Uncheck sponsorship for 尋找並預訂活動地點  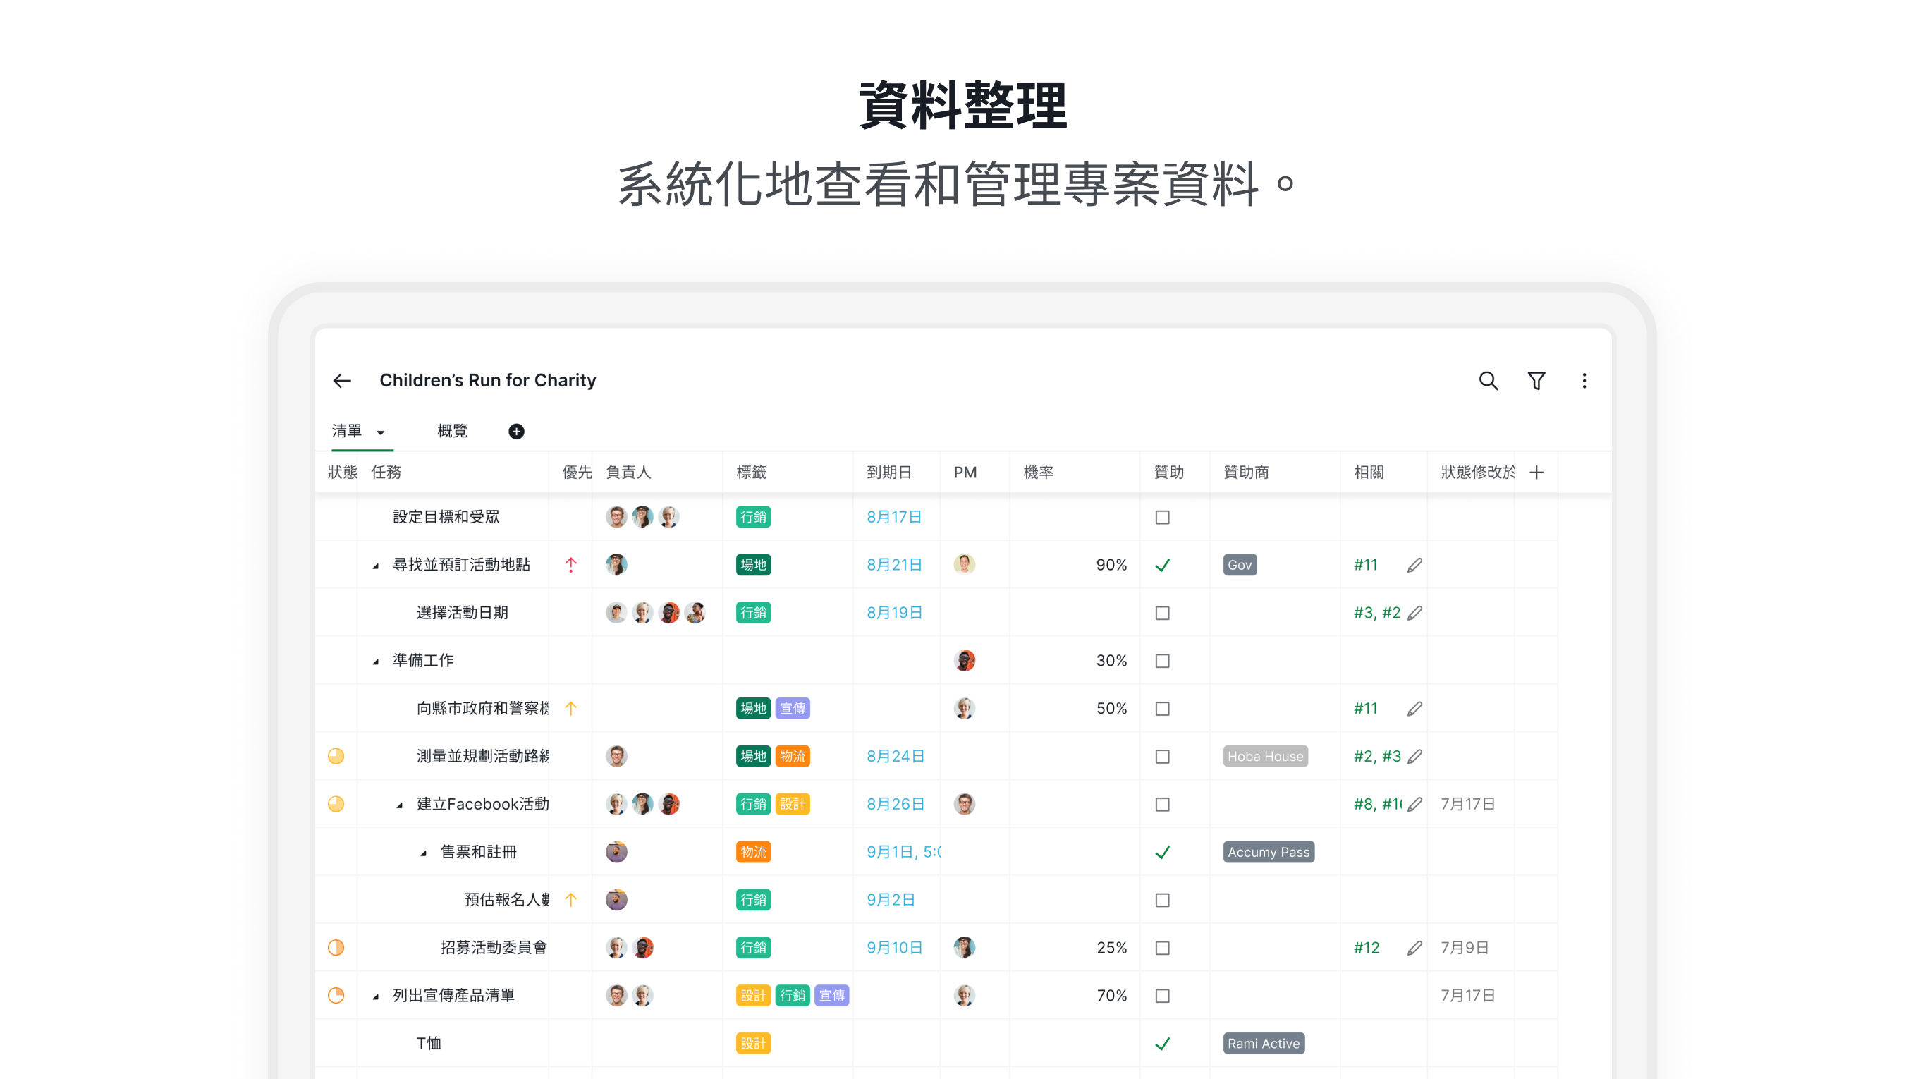pyautogui.click(x=1162, y=565)
